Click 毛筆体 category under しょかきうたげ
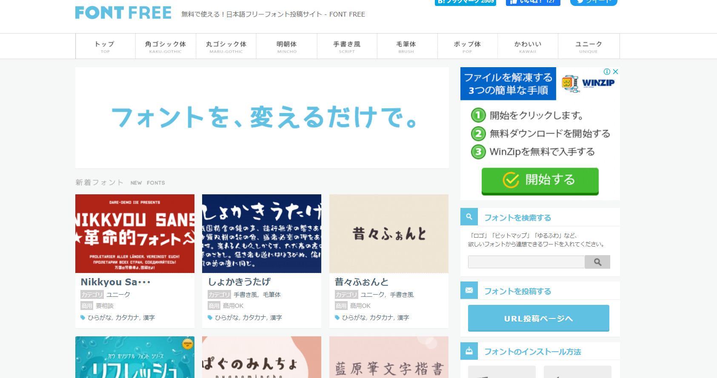717x378 pixels. pos(272,295)
